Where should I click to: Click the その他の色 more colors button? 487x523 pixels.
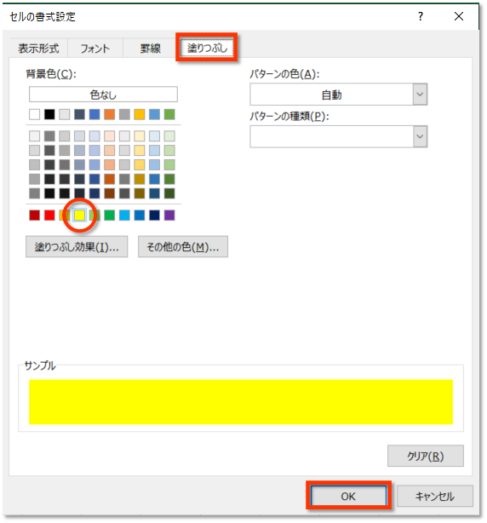coord(183,247)
